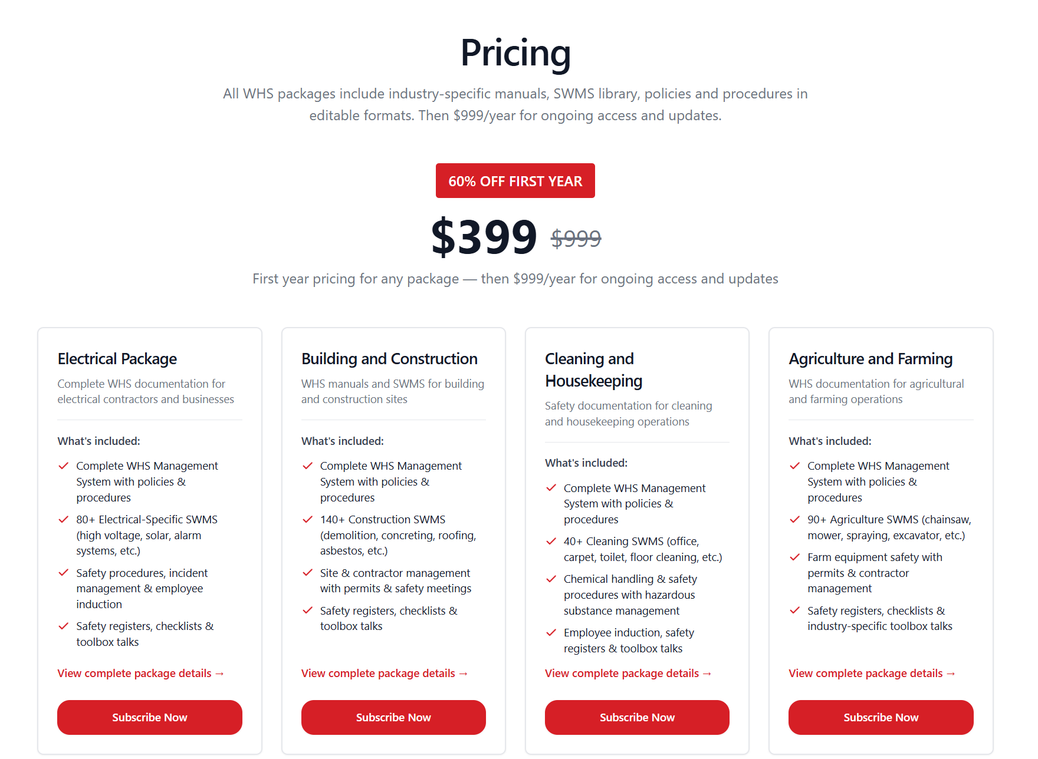This screenshot has width=1038, height=759.
Task: Click the 60% OFF FIRST YEAR badge
Action: (515, 181)
